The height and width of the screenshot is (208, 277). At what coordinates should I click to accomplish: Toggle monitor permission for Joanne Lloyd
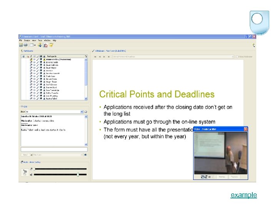(41, 87)
